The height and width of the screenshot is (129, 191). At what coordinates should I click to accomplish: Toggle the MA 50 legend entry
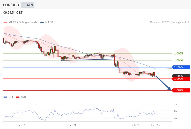point(47,22)
